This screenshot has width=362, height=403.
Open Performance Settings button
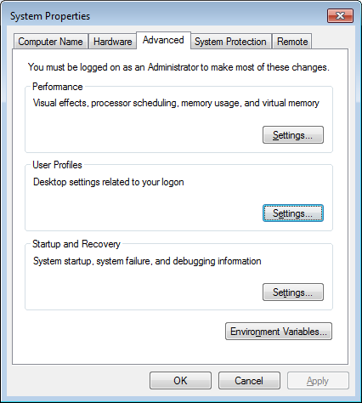pos(293,135)
